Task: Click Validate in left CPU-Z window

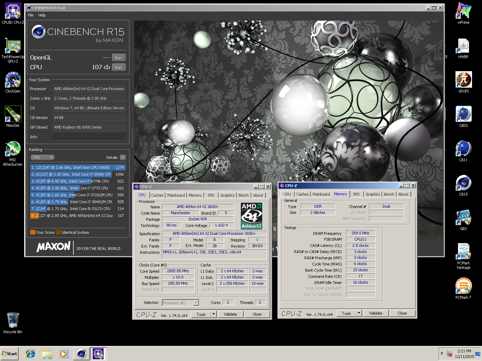Action: click(230, 314)
